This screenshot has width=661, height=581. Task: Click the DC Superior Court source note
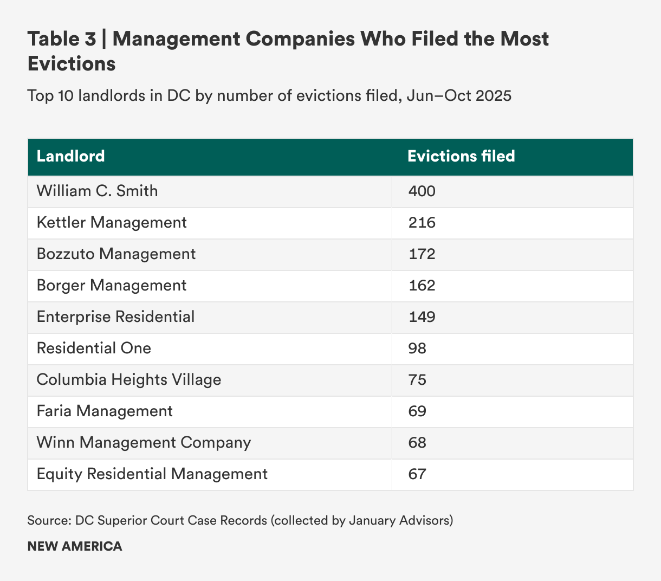[240, 521]
